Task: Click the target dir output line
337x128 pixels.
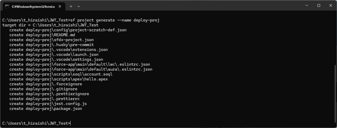Action: point(50,25)
